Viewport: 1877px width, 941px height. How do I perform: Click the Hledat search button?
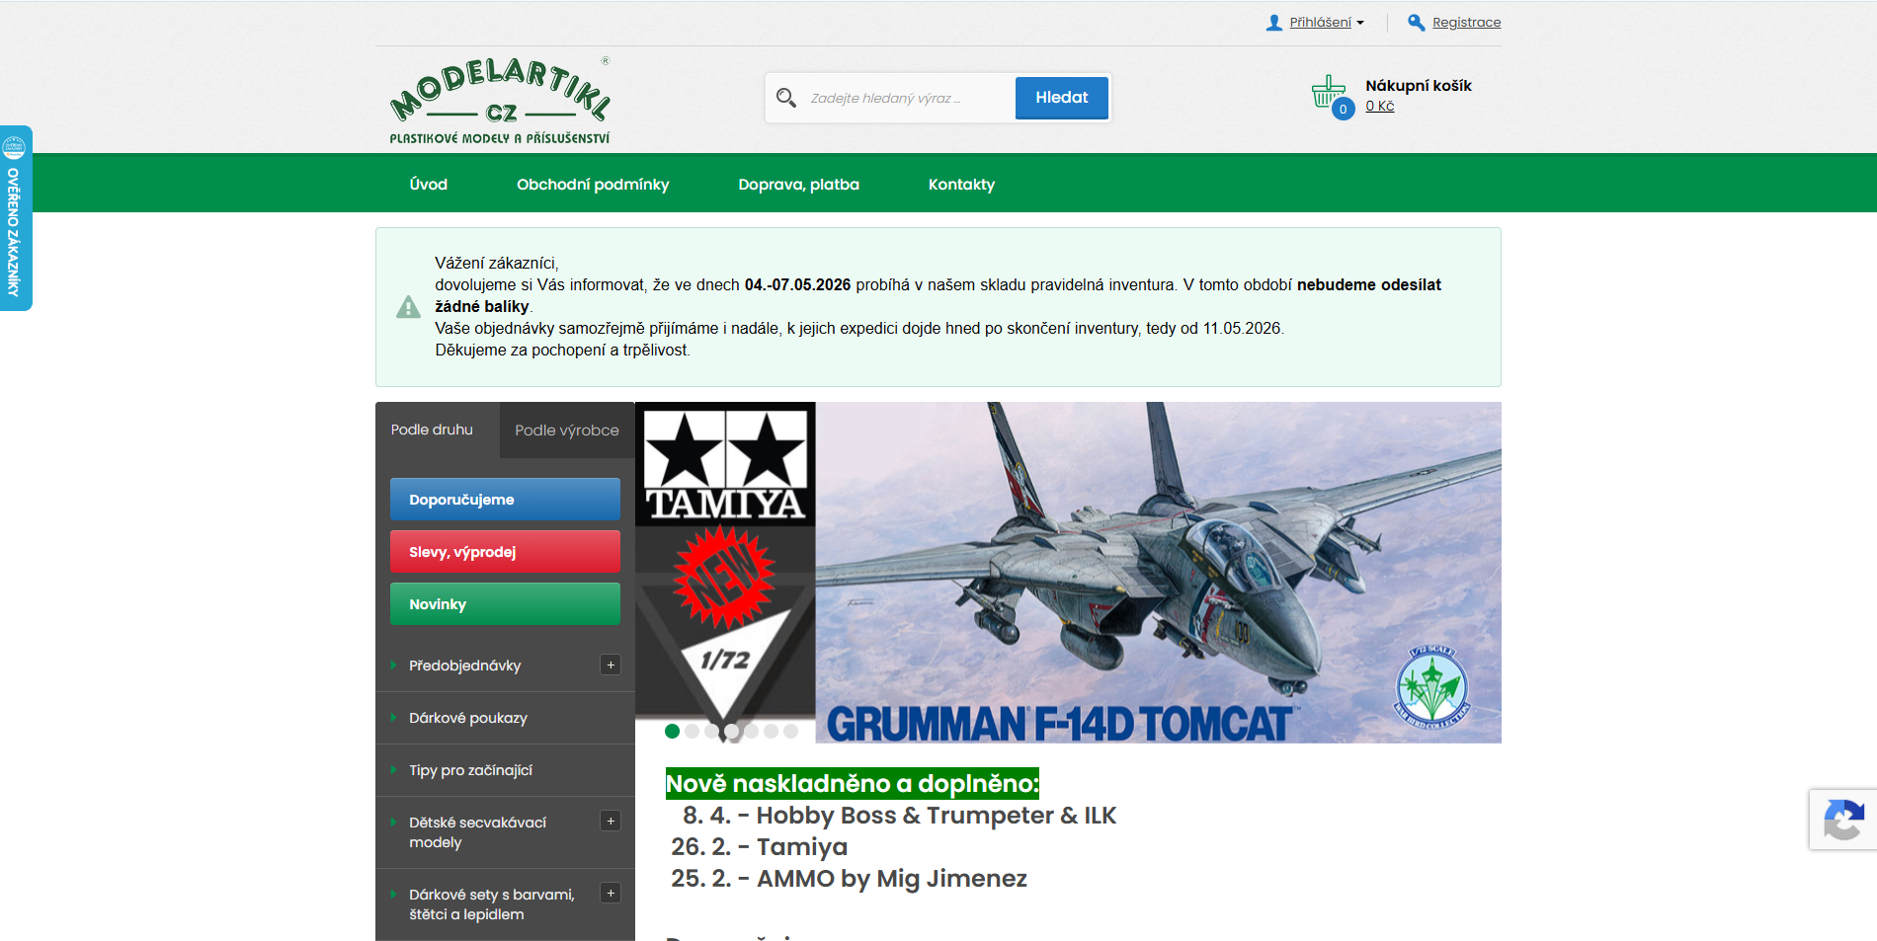coord(1062,98)
